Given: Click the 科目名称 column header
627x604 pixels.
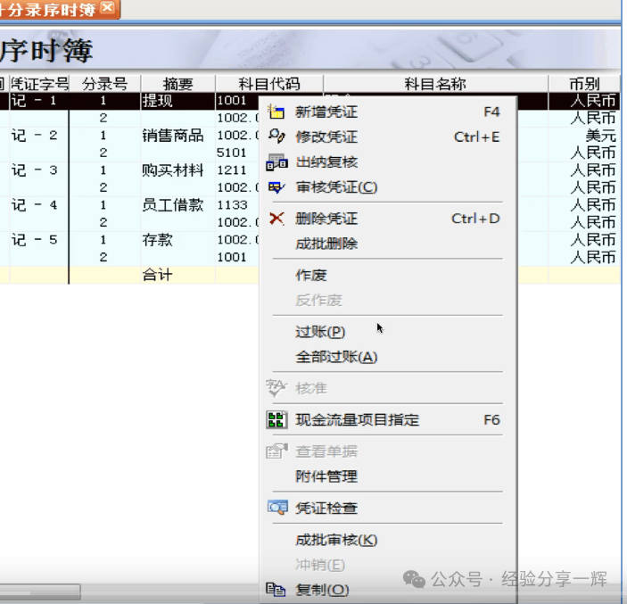Looking at the screenshot, I should [435, 84].
